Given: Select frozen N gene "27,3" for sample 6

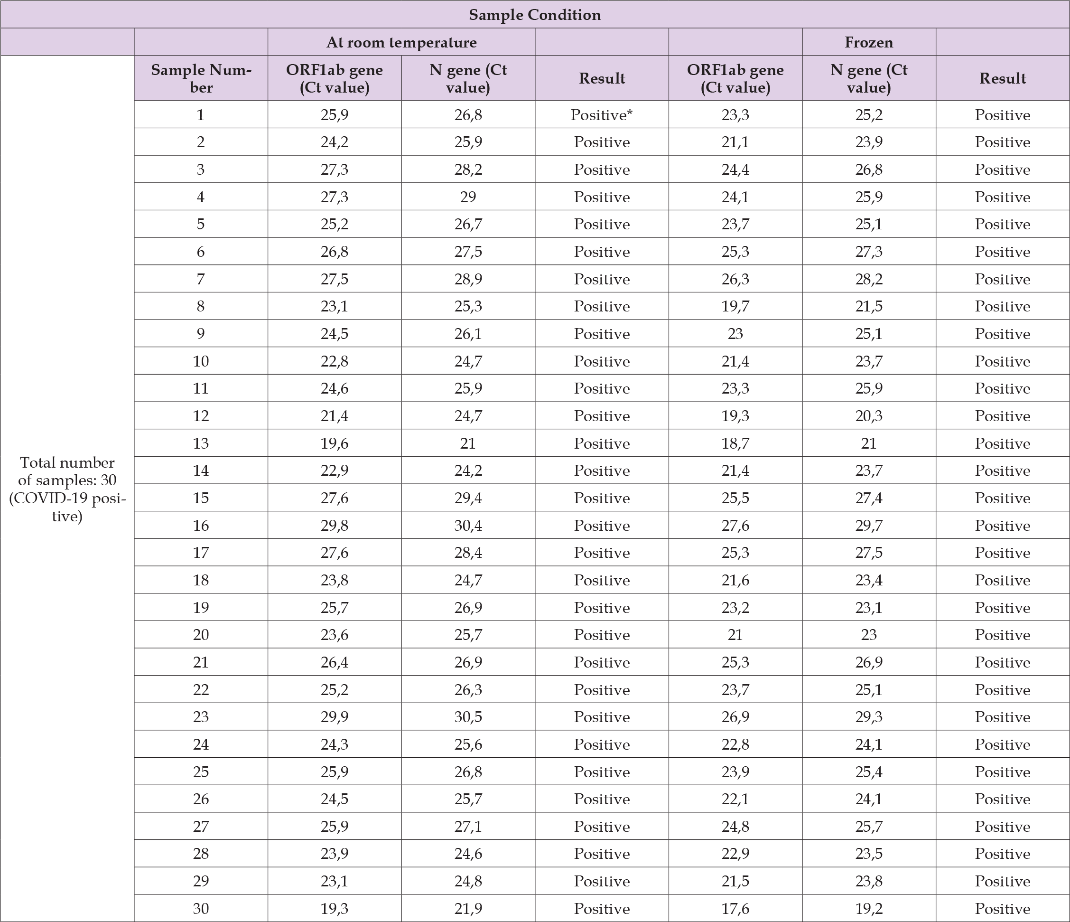Looking at the screenshot, I should (x=869, y=252).
